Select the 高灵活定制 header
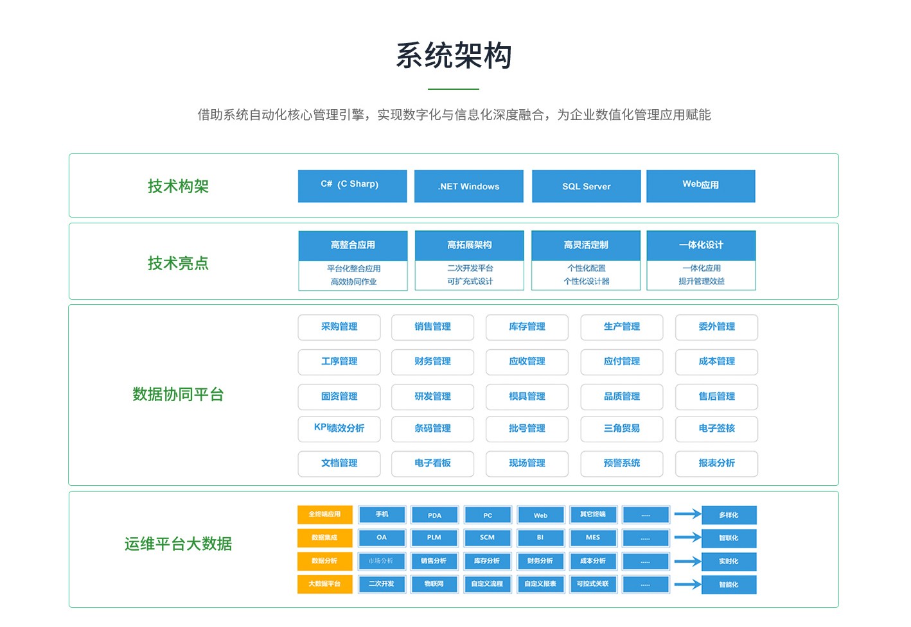Screen dimensions: 911x627 point(585,245)
